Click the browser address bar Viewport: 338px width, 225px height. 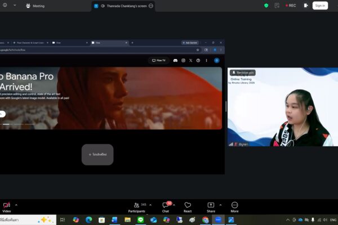pyautogui.click(x=99, y=50)
